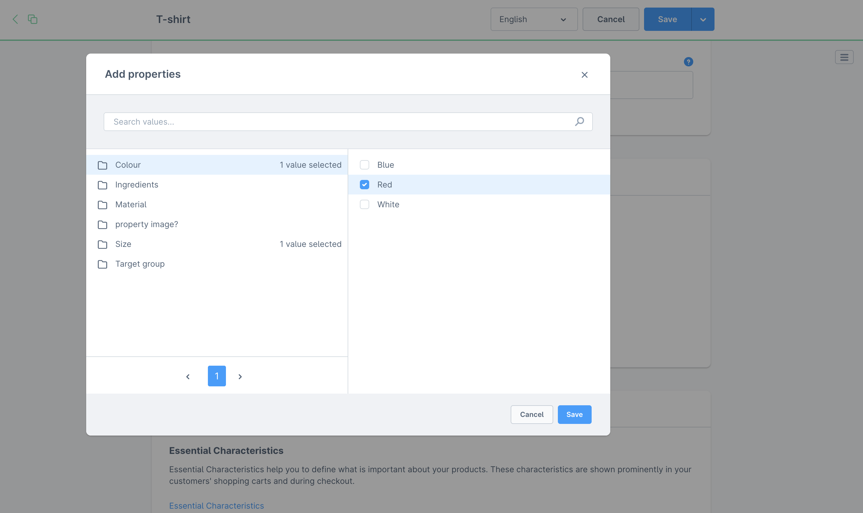This screenshot has width=863, height=513.
Task: Click the search magnifier icon
Action: (x=579, y=122)
